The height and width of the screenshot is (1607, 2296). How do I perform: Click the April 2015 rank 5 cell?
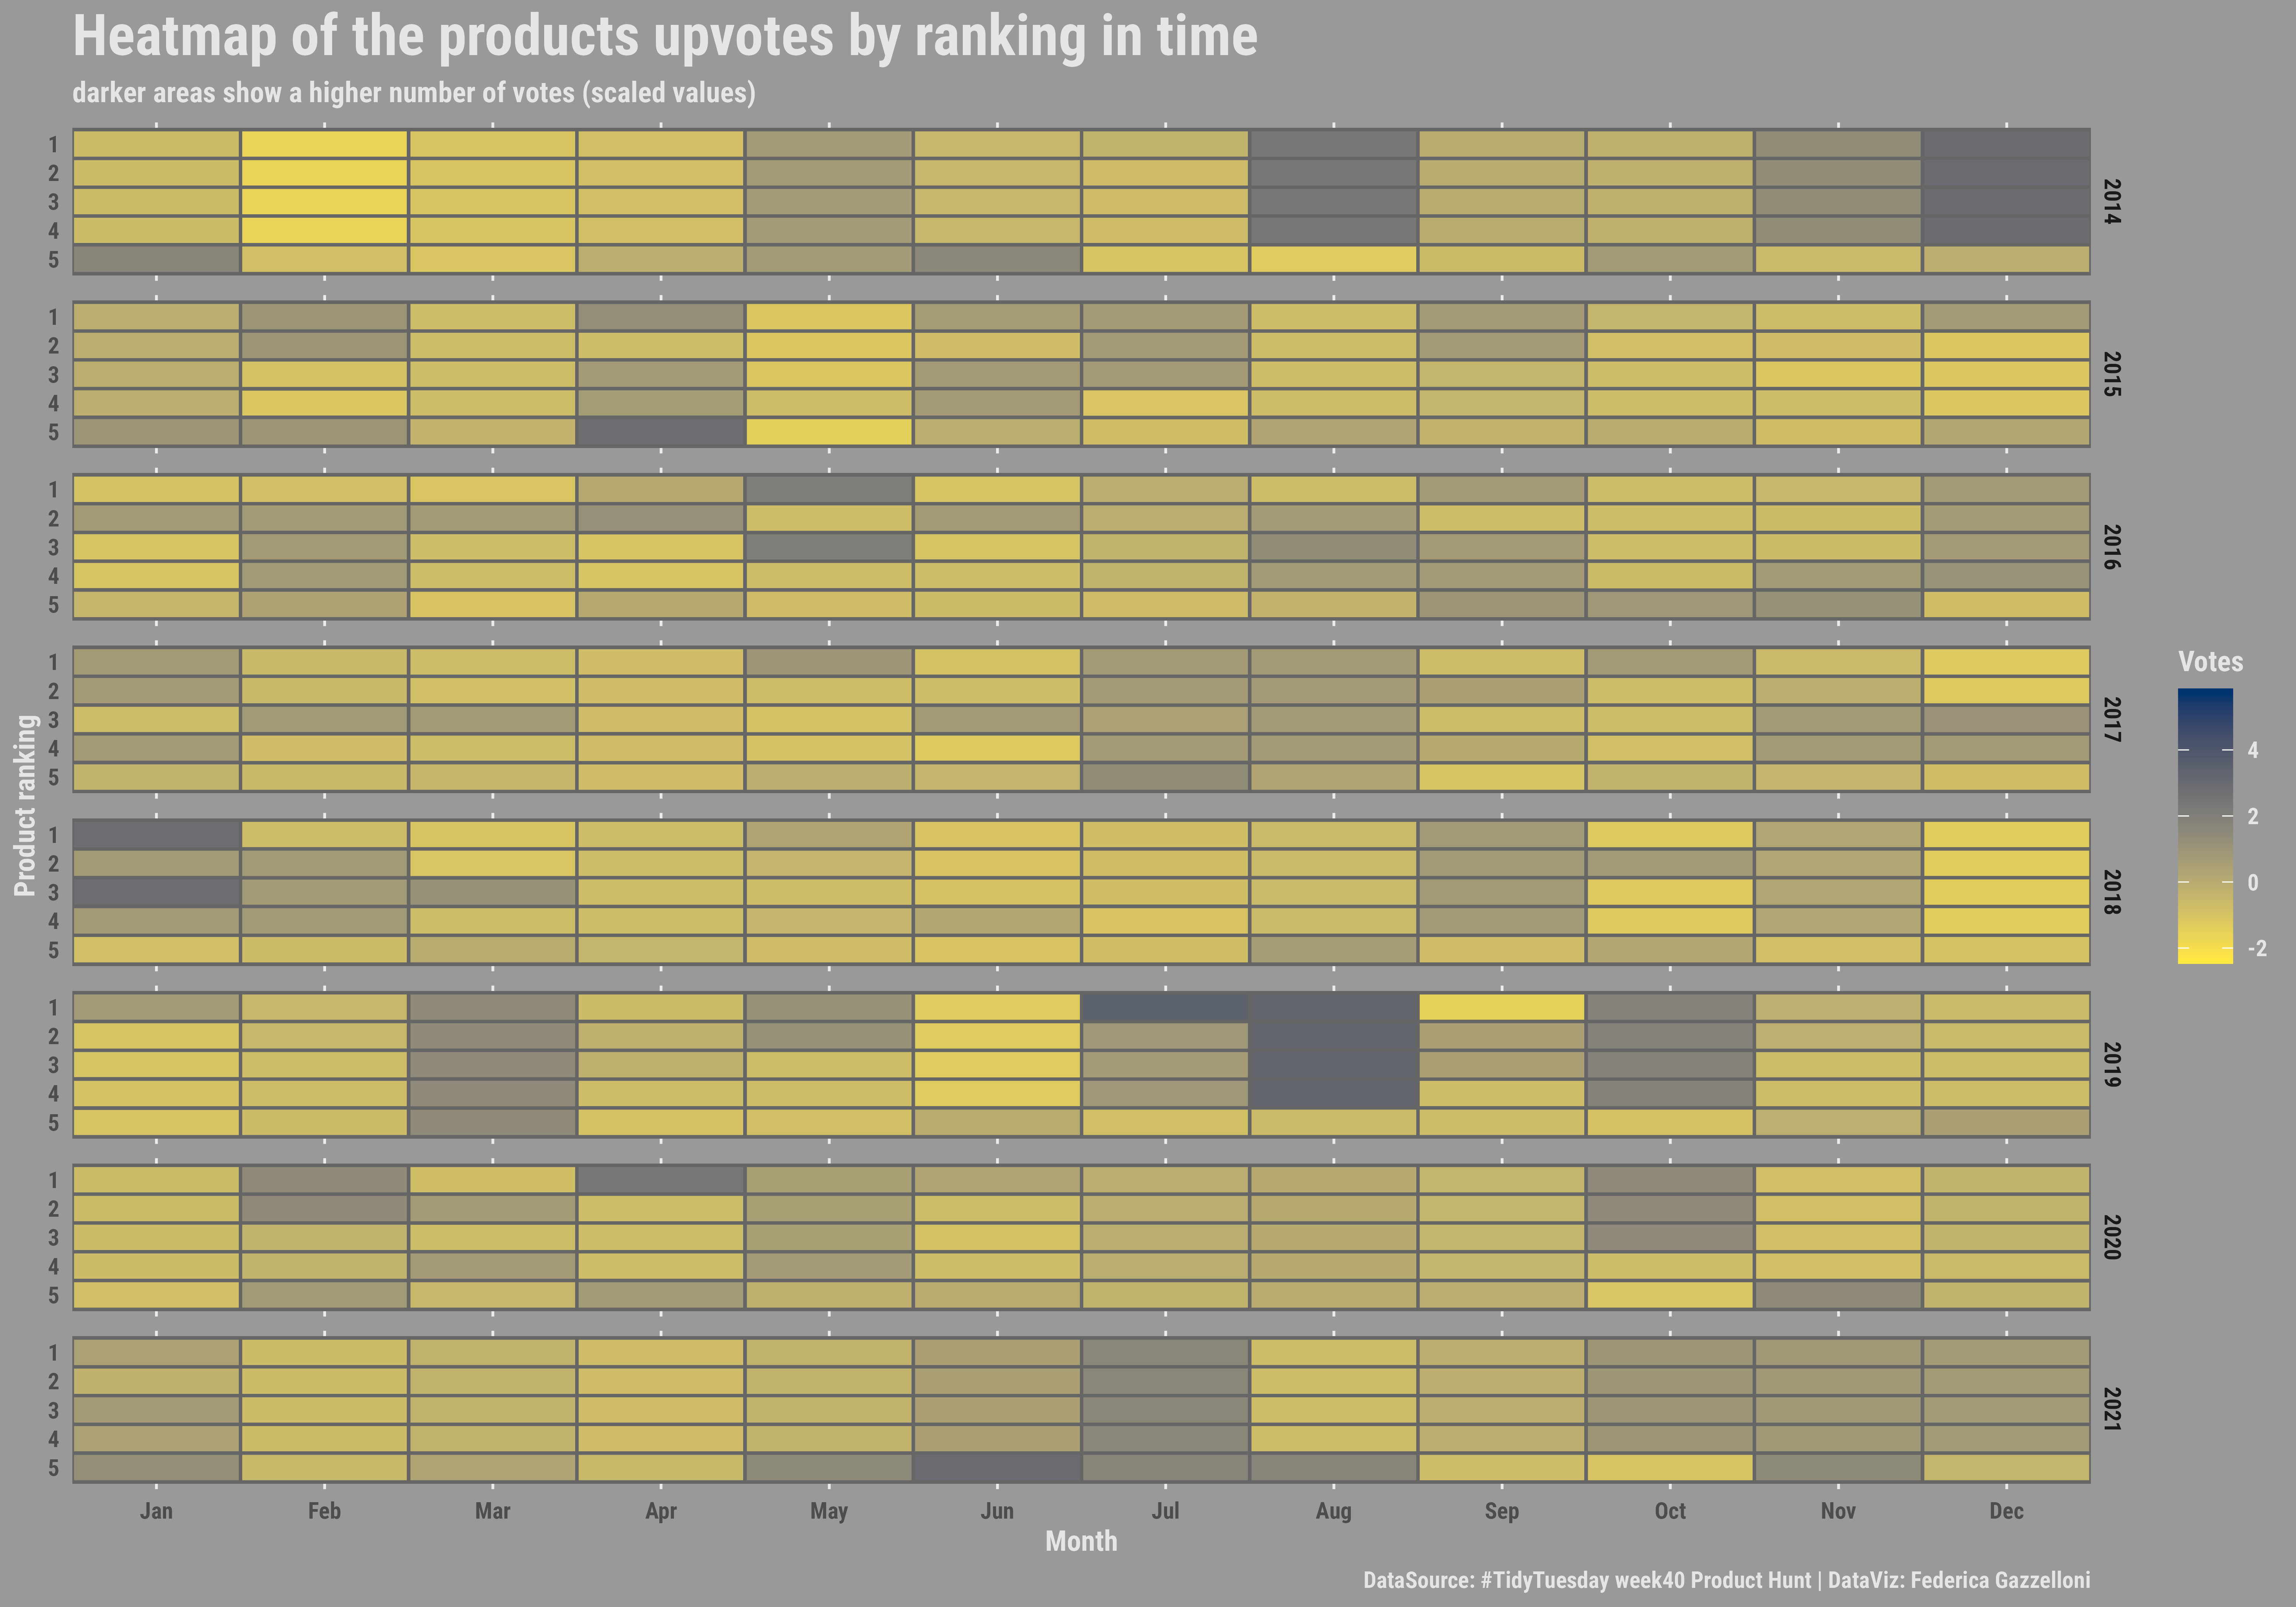tap(661, 432)
